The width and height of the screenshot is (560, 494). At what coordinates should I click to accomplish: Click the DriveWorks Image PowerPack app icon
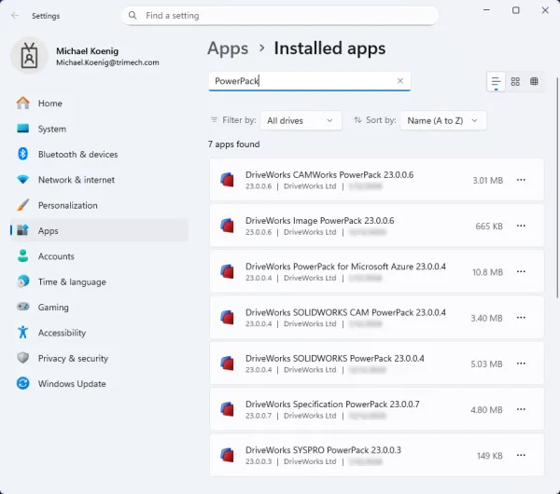[x=227, y=226]
